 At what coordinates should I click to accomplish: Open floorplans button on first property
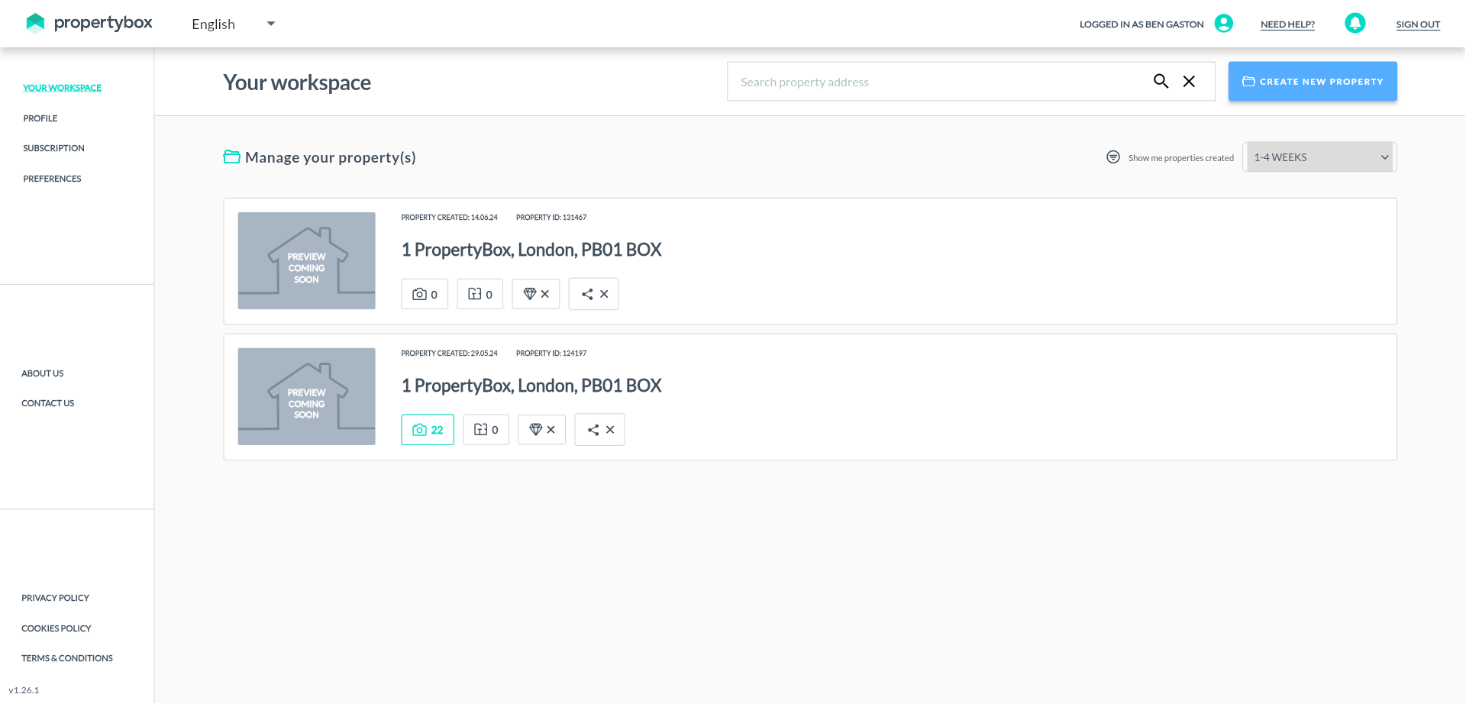tap(480, 294)
